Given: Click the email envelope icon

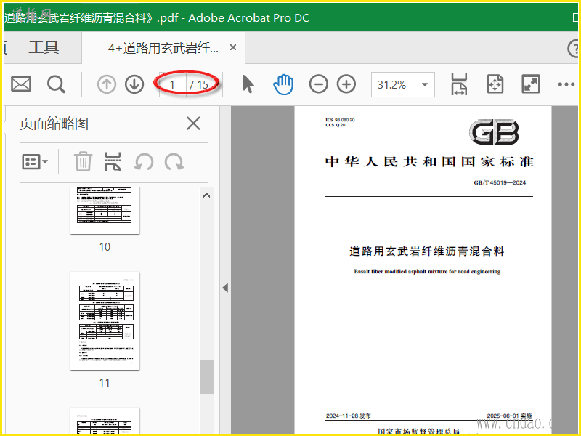Looking at the screenshot, I should [x=21, y=84].
